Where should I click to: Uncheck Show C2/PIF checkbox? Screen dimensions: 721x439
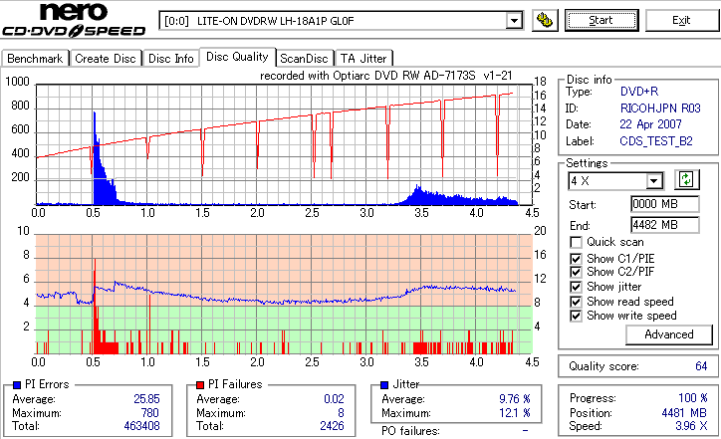point(576,272)
